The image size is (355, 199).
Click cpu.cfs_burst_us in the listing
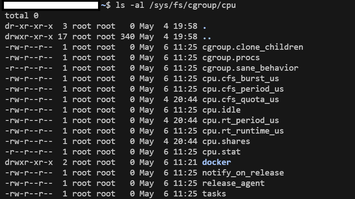pyautogui.click(x=240, y=79)
